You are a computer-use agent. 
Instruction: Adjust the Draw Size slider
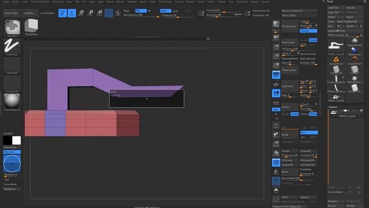pyautogui.click(x=224, y=15)
